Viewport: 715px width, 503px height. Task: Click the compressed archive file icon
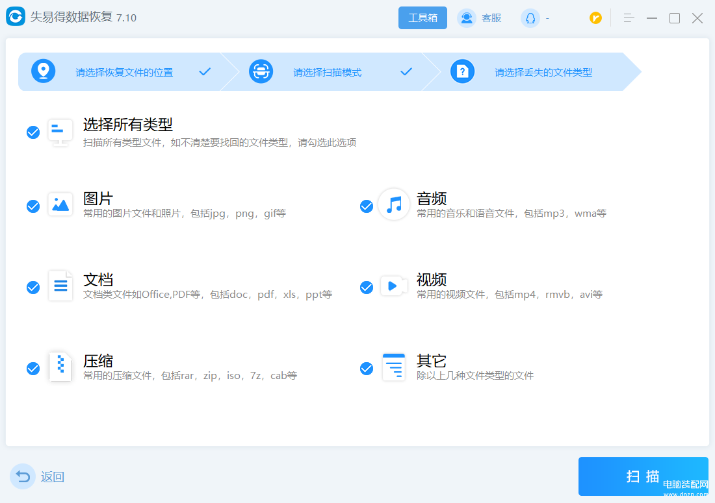[x=60, y=367]
